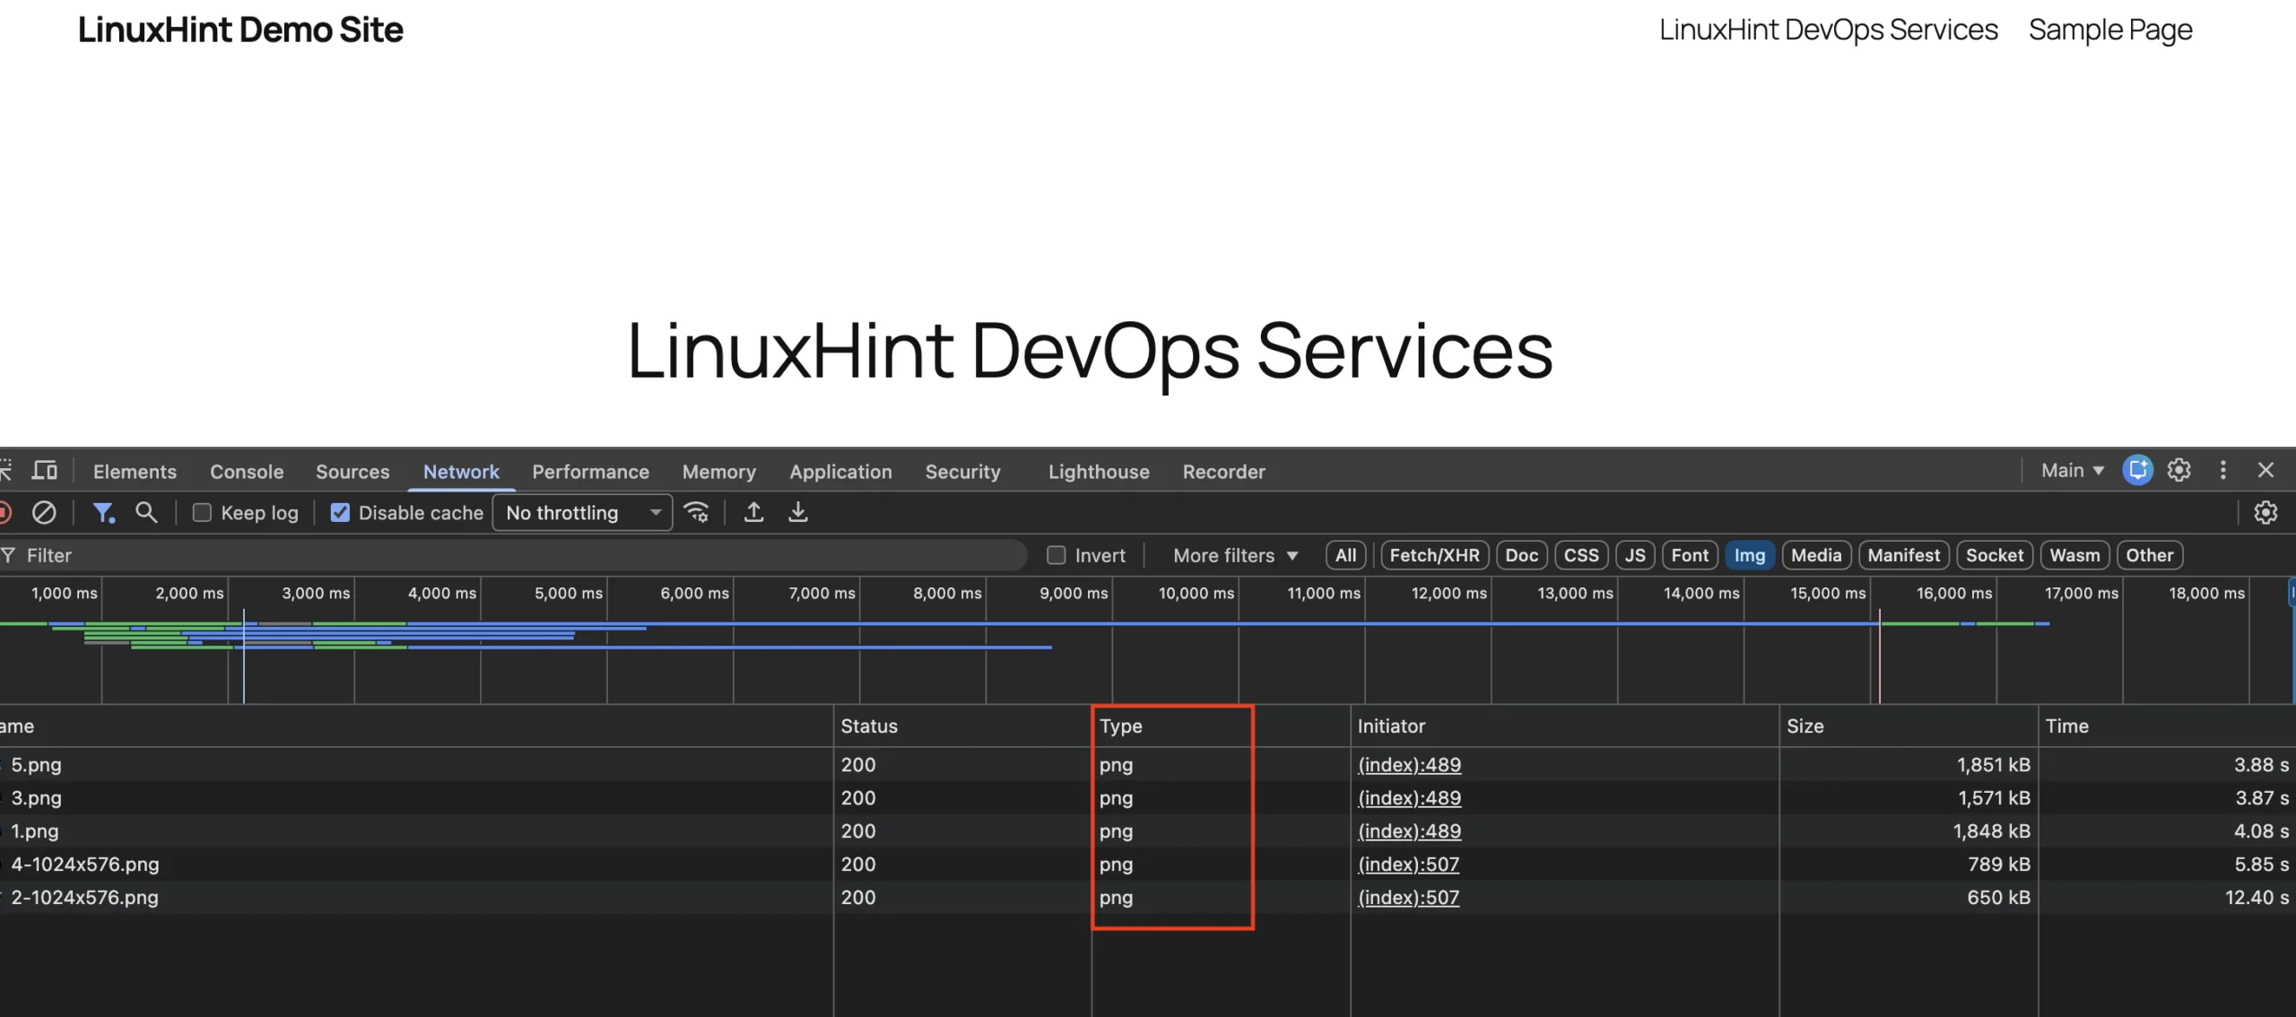
Task: Open the Lighthouse tab
Action: 1099,472
